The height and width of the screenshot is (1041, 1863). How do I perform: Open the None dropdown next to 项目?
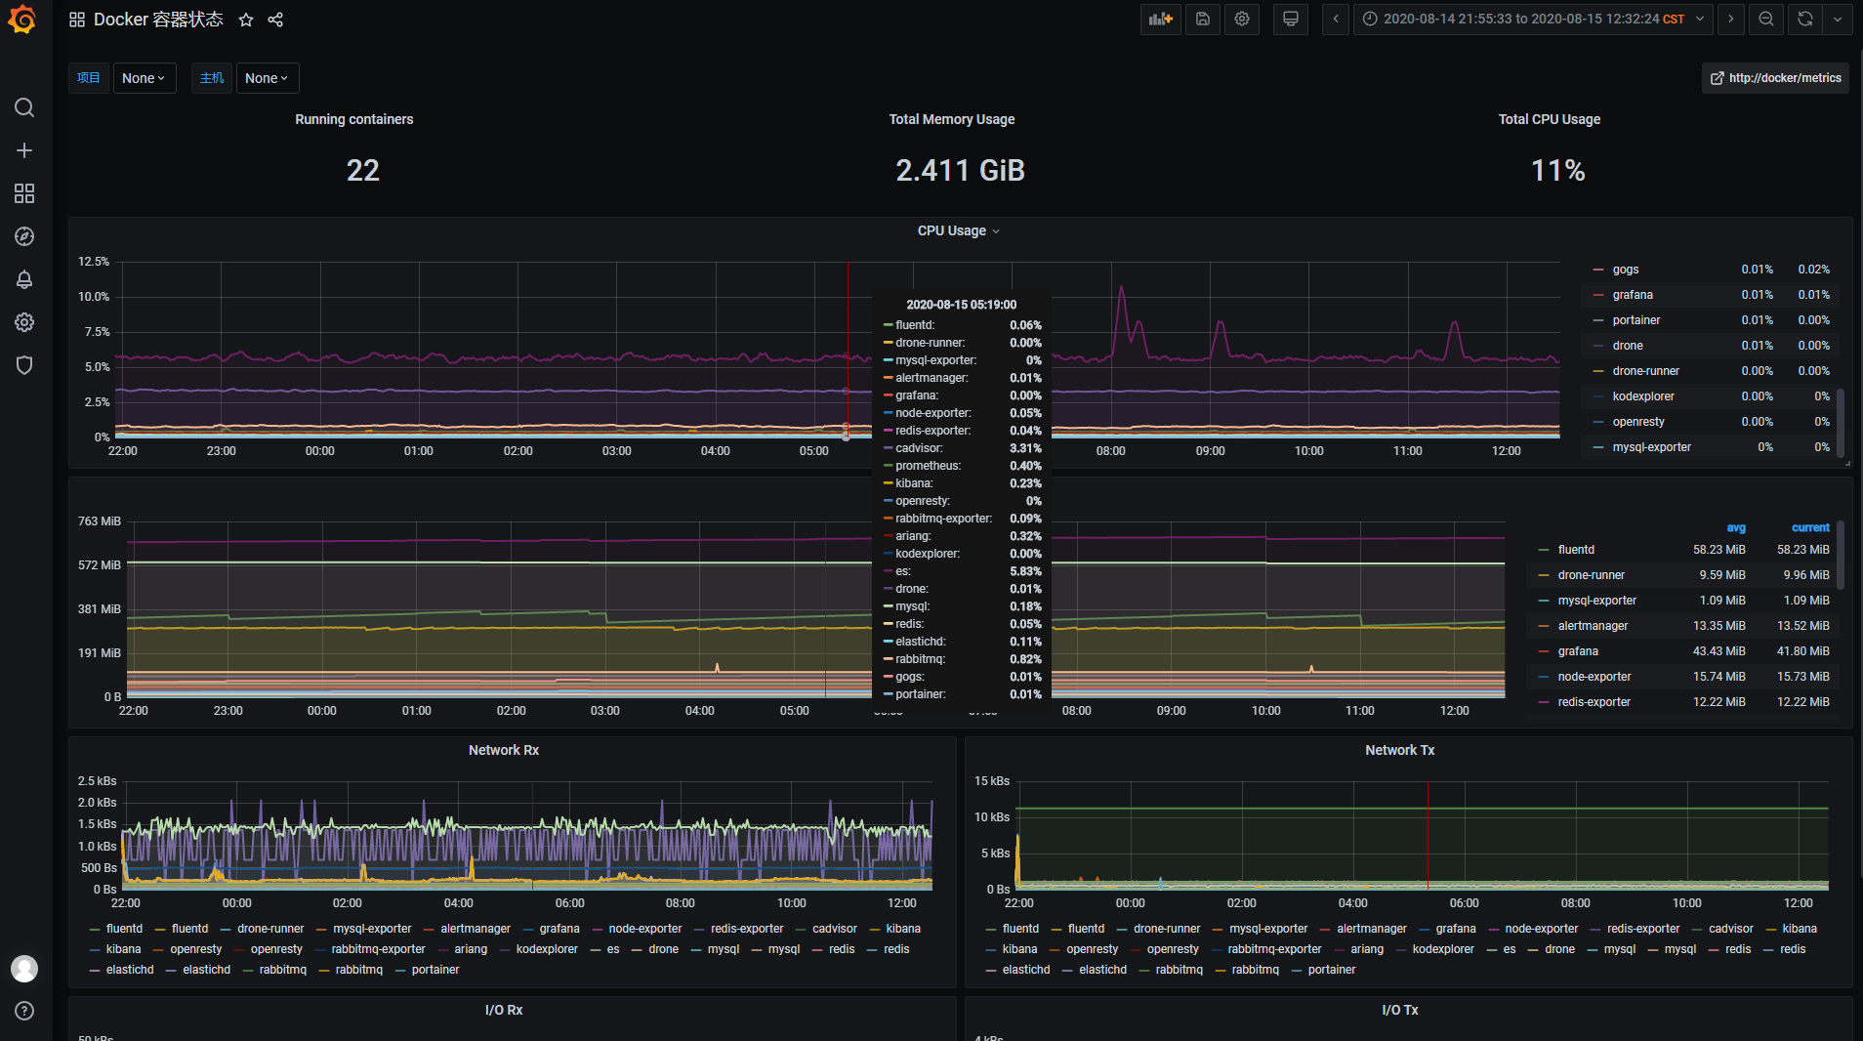point(144,77)
